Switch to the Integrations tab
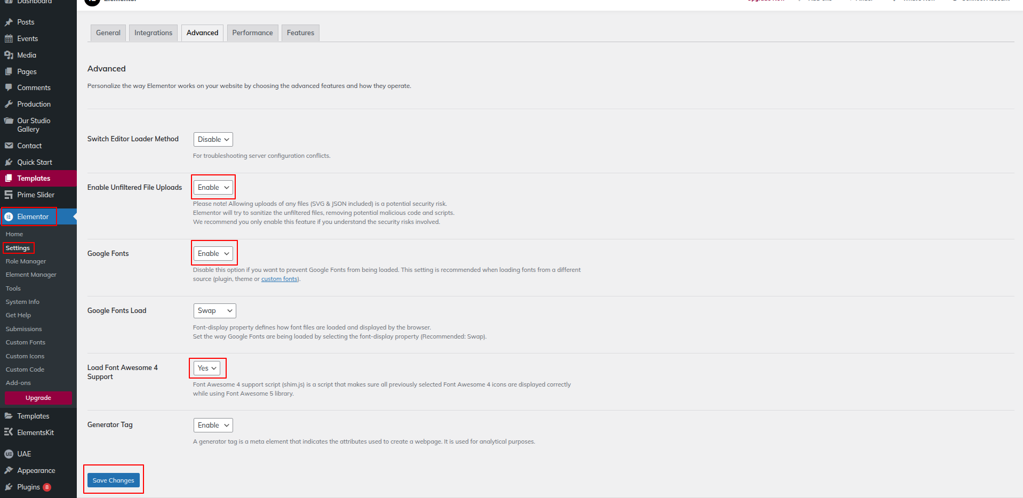 pyautogui.click(x=153, y=33)
